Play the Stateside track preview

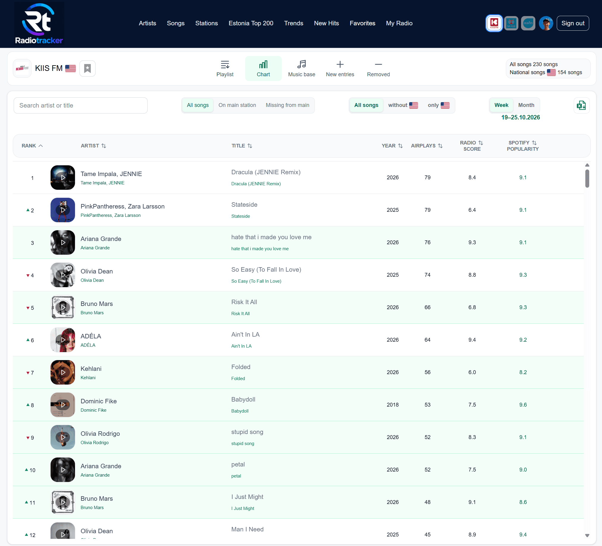(63, 210)
